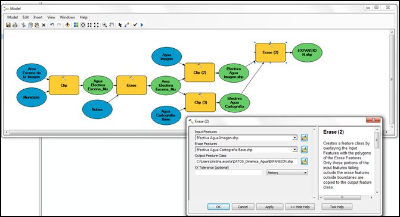400x217 pixels.
Task: Click the Add Data plus icon
Action: [x=67, y=25]
